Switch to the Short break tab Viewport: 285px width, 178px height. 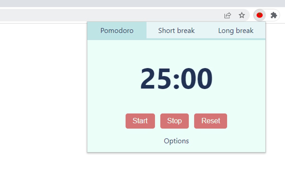[176, 30]
